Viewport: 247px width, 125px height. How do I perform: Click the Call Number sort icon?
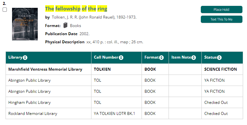click(x=121, y=58)
